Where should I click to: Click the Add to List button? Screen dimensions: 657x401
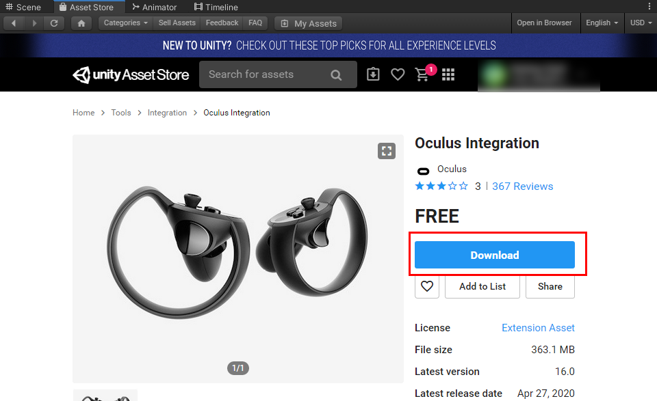pyautogui.click(x=482, y=286)
